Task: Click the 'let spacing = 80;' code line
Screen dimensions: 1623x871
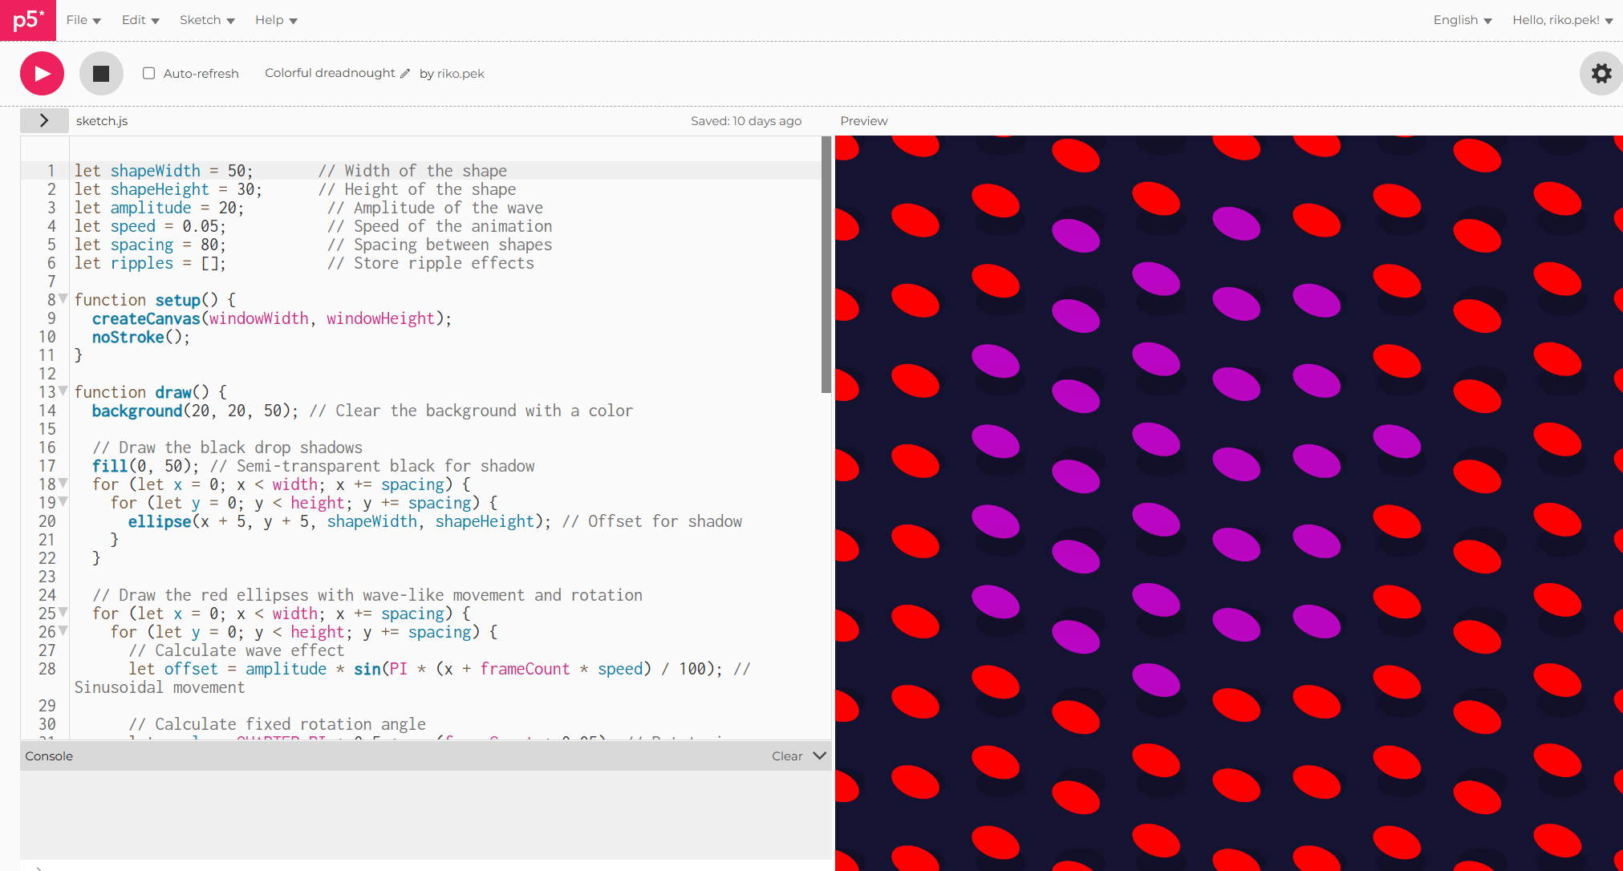Action: click(x=151, y=245)
